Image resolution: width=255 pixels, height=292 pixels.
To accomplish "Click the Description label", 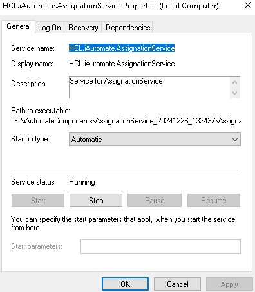I will 29,84.
